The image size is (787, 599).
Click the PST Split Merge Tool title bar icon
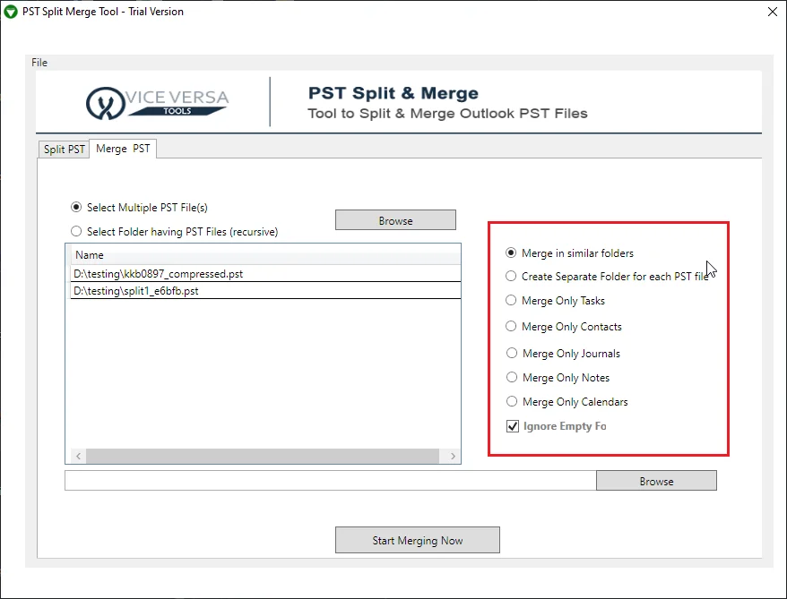pyautogui.click(x=11, y=12)
